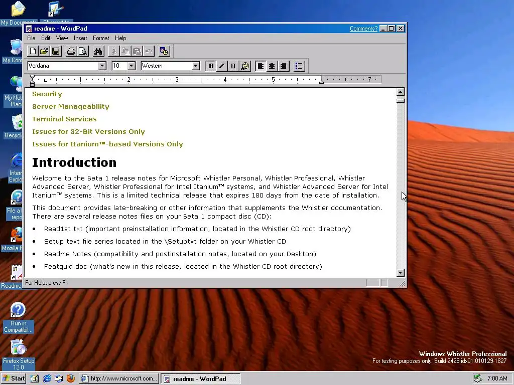Screen dimensions: 514x385
Task: Expand the Verdana font dropdown
Action: coord(102,66)
